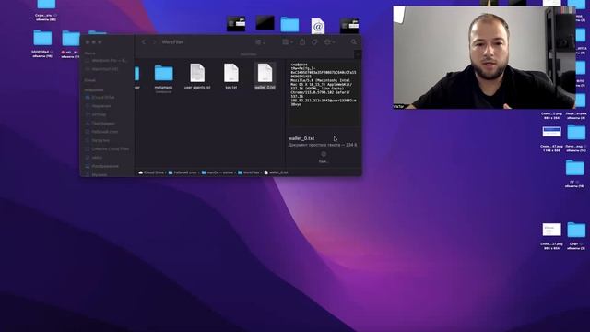Image resolution: width=590 pixels, height=332 pixels.
Task: Select the key.txt file
Action: 231,74
